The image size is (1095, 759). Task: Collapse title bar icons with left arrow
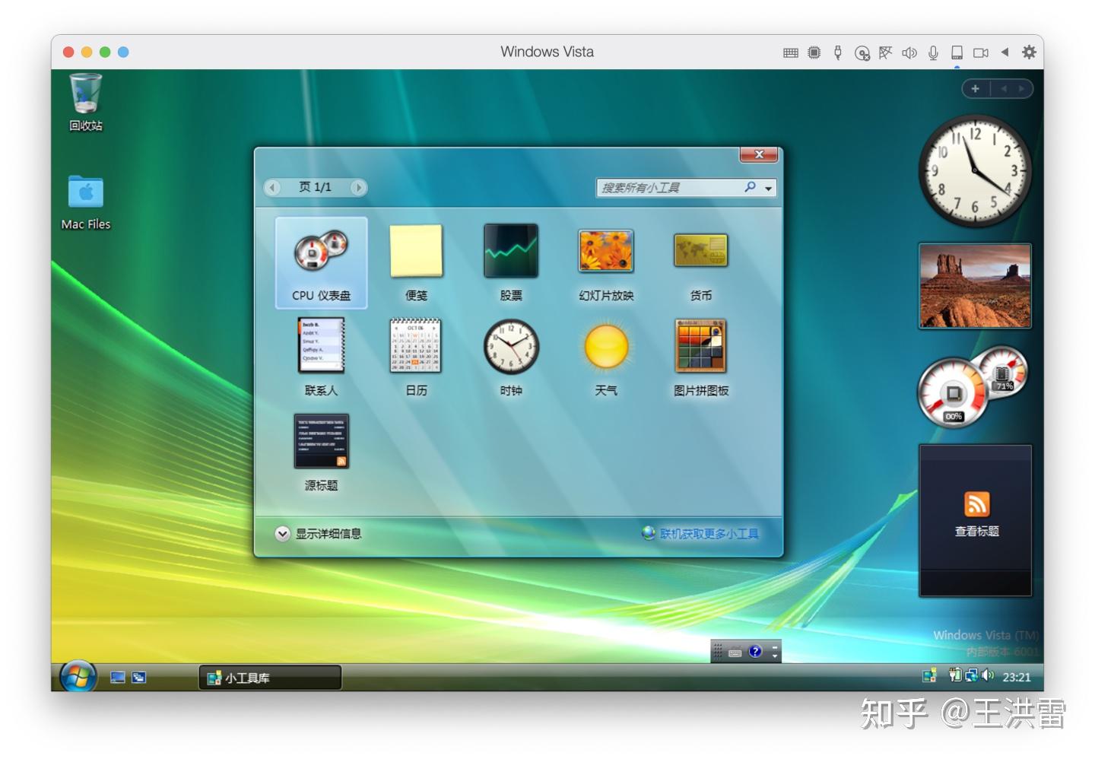point(1005,52)
